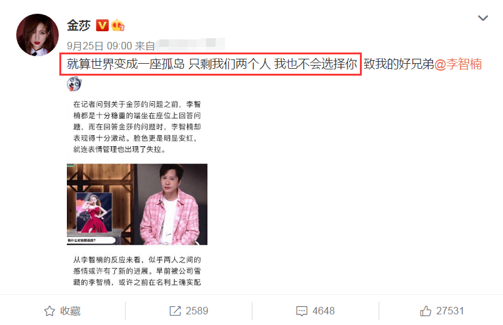Click the blurred source after 来自

(191, 44)
